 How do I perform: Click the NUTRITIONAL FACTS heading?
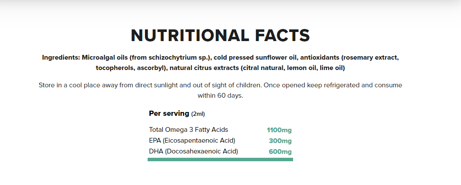[x=220, y=35]
